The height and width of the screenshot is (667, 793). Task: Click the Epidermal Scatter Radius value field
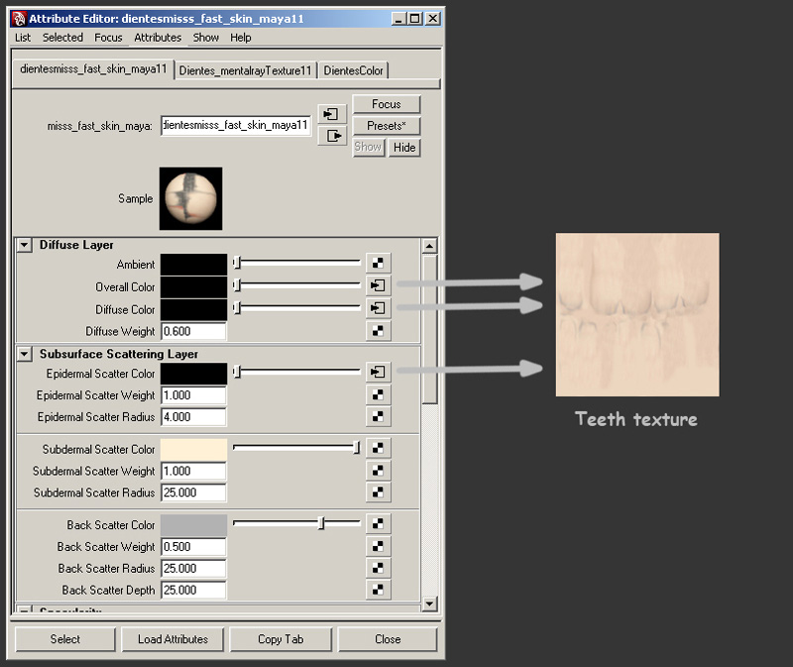tap(193, 416)
